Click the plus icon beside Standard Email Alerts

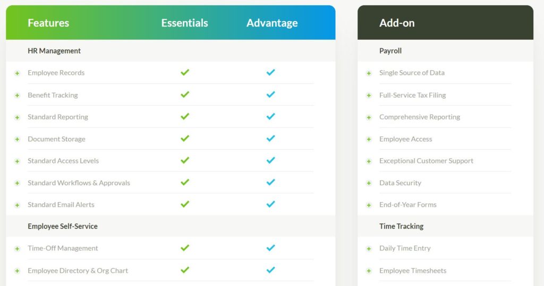(17, 205)
